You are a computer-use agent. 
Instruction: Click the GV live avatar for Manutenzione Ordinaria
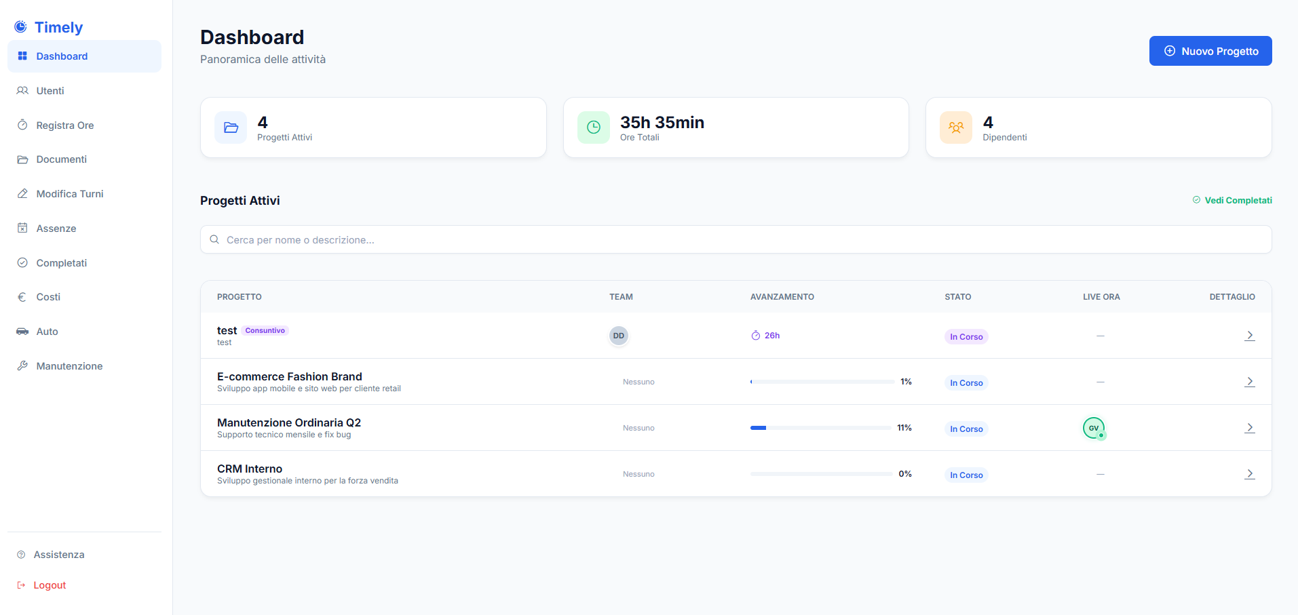pyautogui.click(x=1093, y=428)
